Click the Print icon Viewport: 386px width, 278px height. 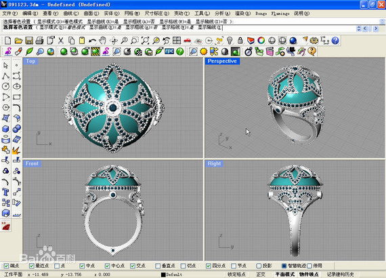(x=39, y=41)
